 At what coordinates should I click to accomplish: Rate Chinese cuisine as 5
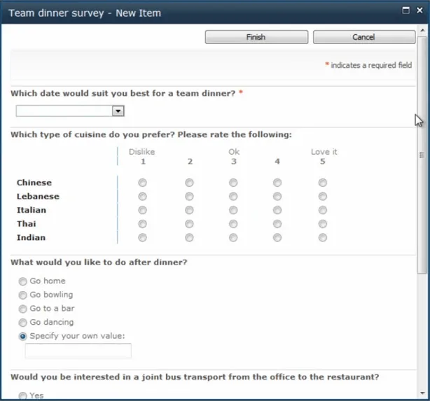(x=322, y=183)
